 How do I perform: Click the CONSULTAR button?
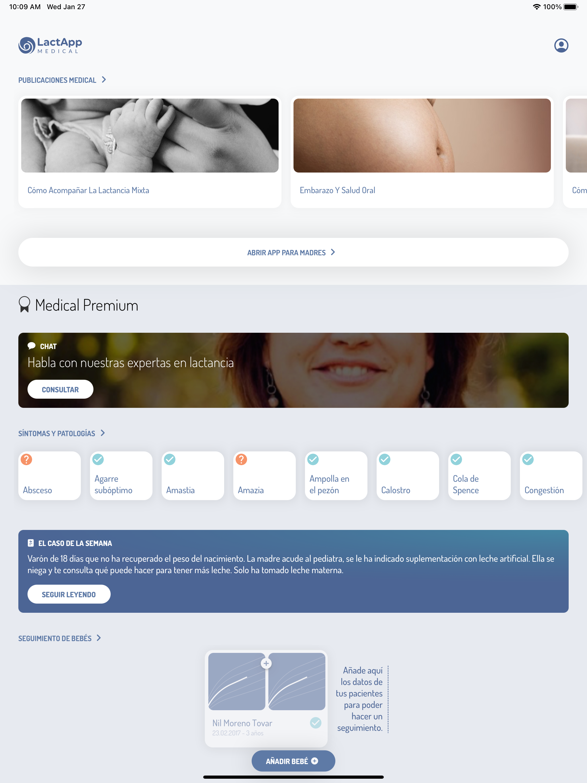click(60, 389)
